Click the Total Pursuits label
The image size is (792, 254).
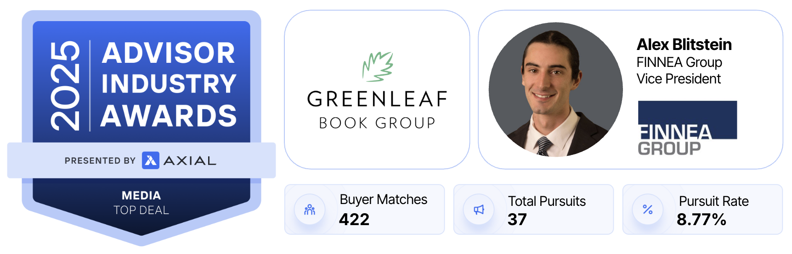pos(547,201)
